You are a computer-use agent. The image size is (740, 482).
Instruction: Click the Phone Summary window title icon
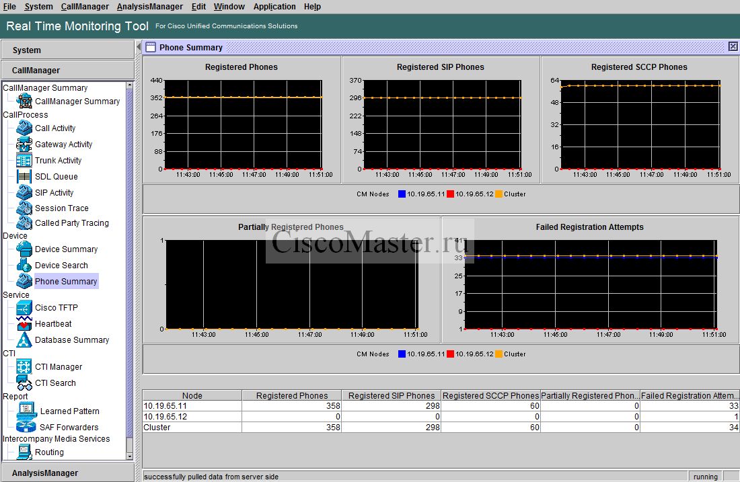click(151, 47)
